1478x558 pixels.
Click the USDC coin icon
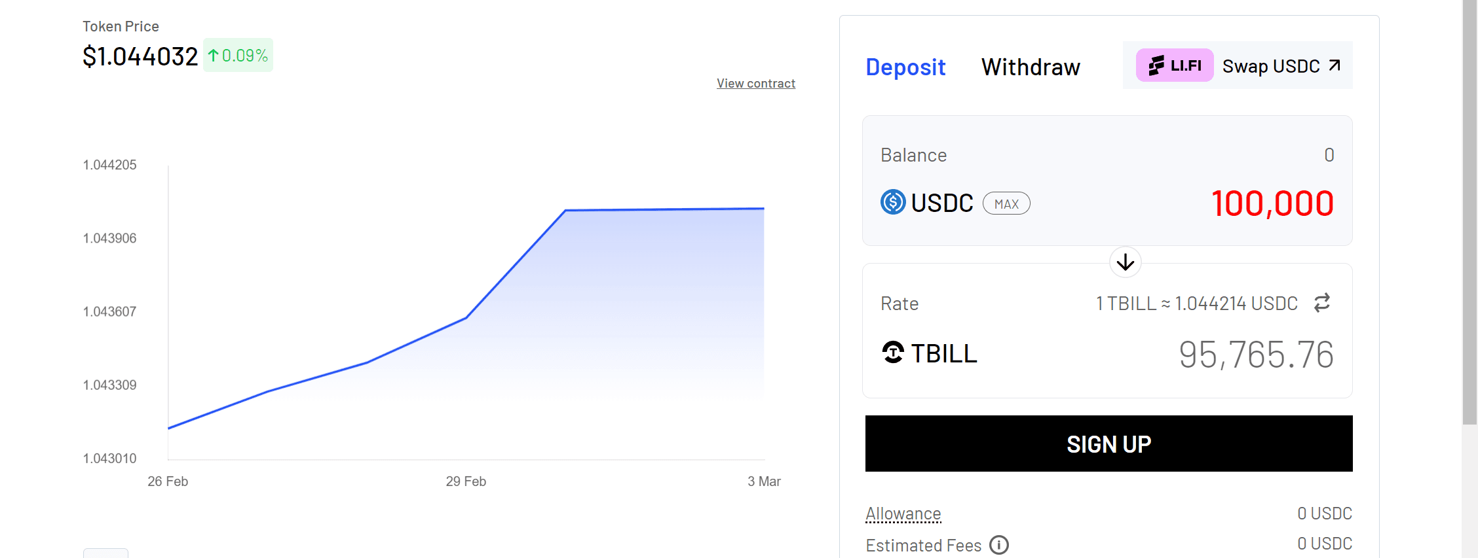coord(893,202)
